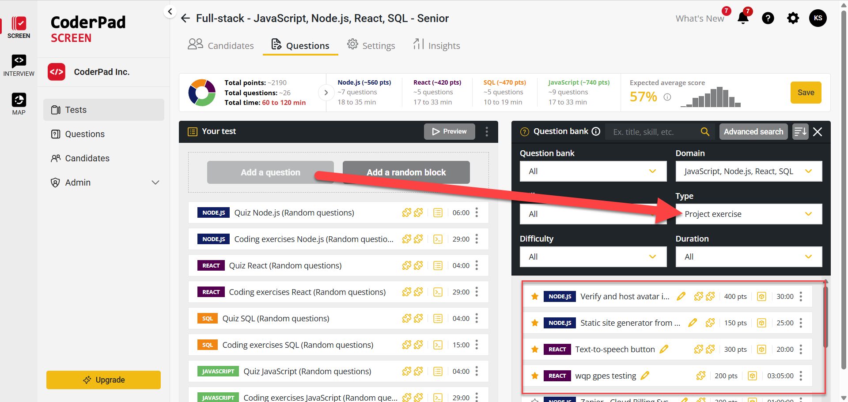Viewport: 848px width, 402px height.
Task: Switch to the Candidates tab
Action: pos(221,45)
